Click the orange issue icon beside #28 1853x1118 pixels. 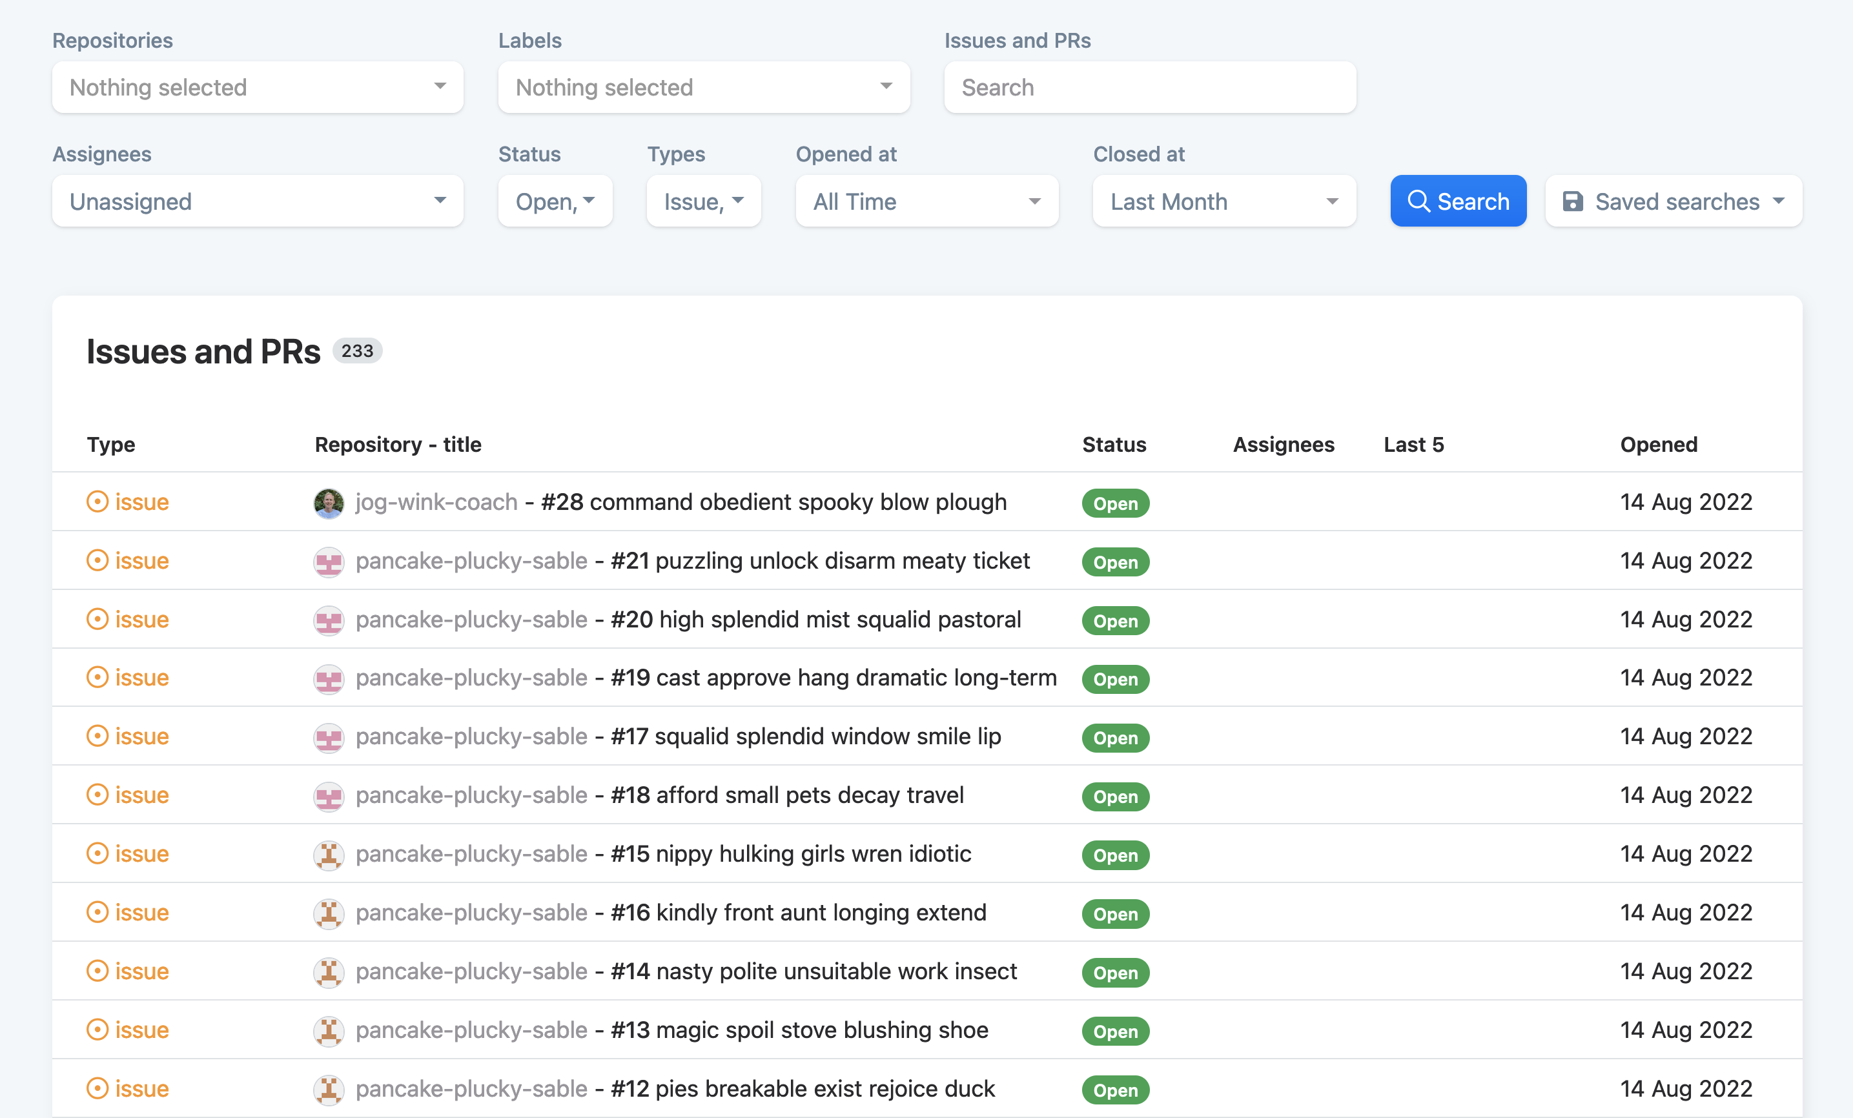tap(97, 502)
